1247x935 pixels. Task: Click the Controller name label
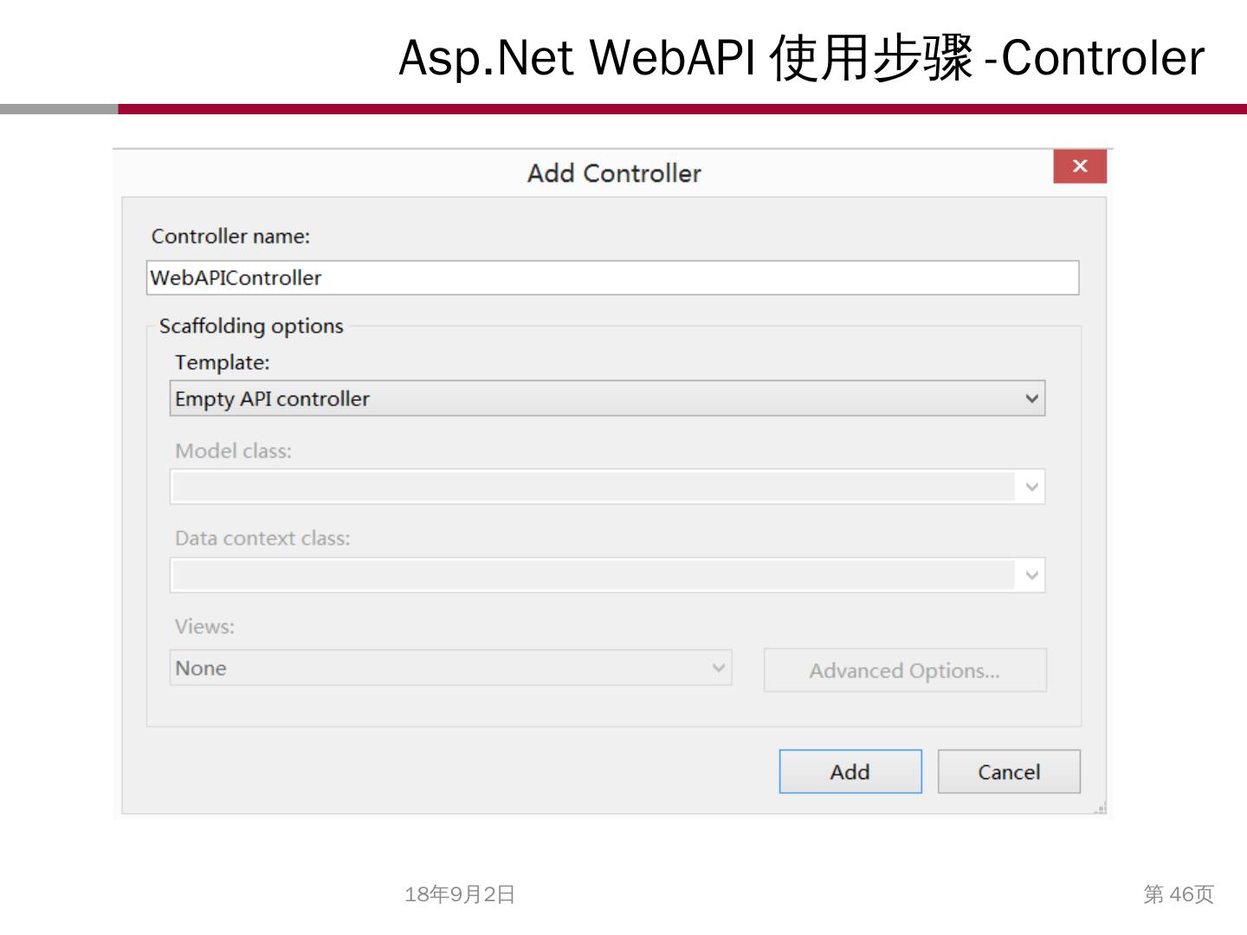230,236
